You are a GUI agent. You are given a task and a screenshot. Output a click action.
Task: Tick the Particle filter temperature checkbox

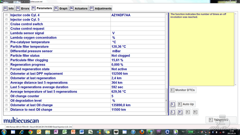click(x=6, y=46)
